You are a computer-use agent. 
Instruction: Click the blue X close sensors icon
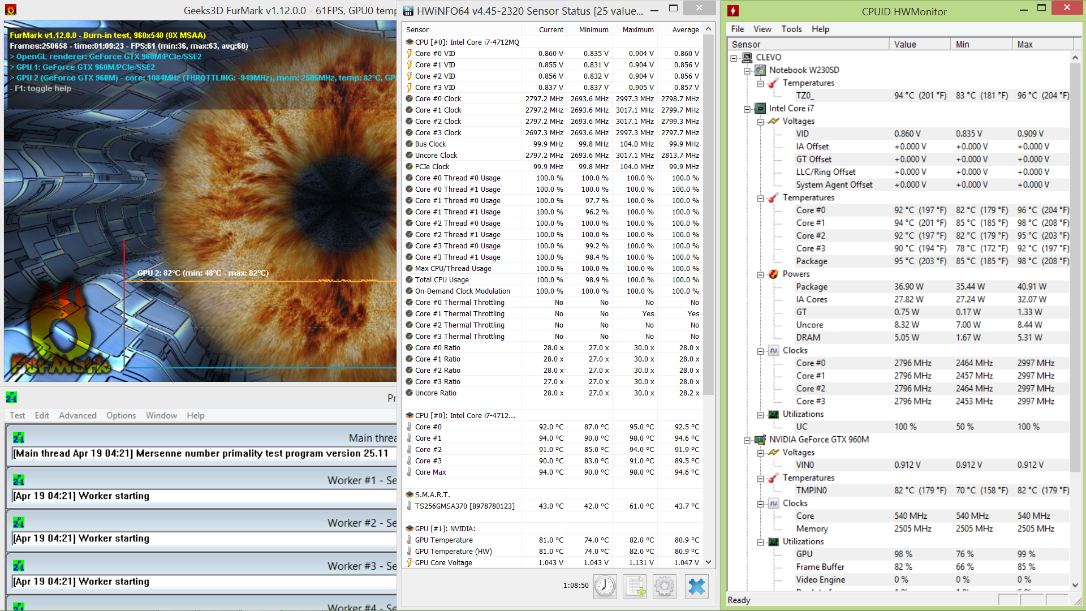[x=697, y=586]
